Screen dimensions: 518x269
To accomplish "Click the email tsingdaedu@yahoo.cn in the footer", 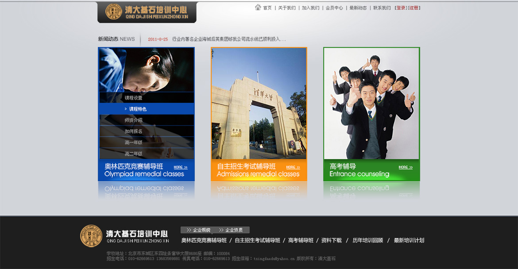I will [x=274, y=259].
